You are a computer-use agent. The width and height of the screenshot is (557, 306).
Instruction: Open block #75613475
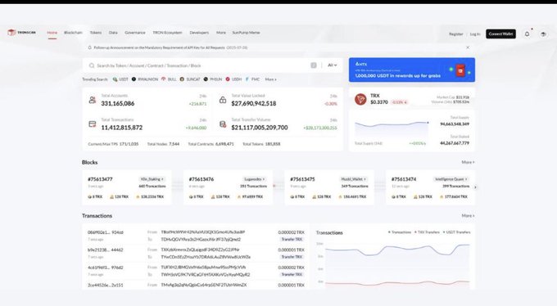302,179
